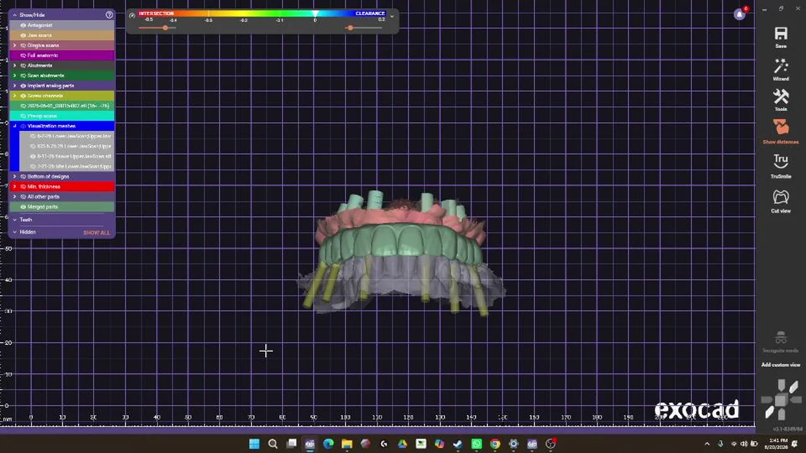Viewport: 806px width, 453px height.
Task: Collapse the Visualization meshes group
Action: click(x=14, y=126)
